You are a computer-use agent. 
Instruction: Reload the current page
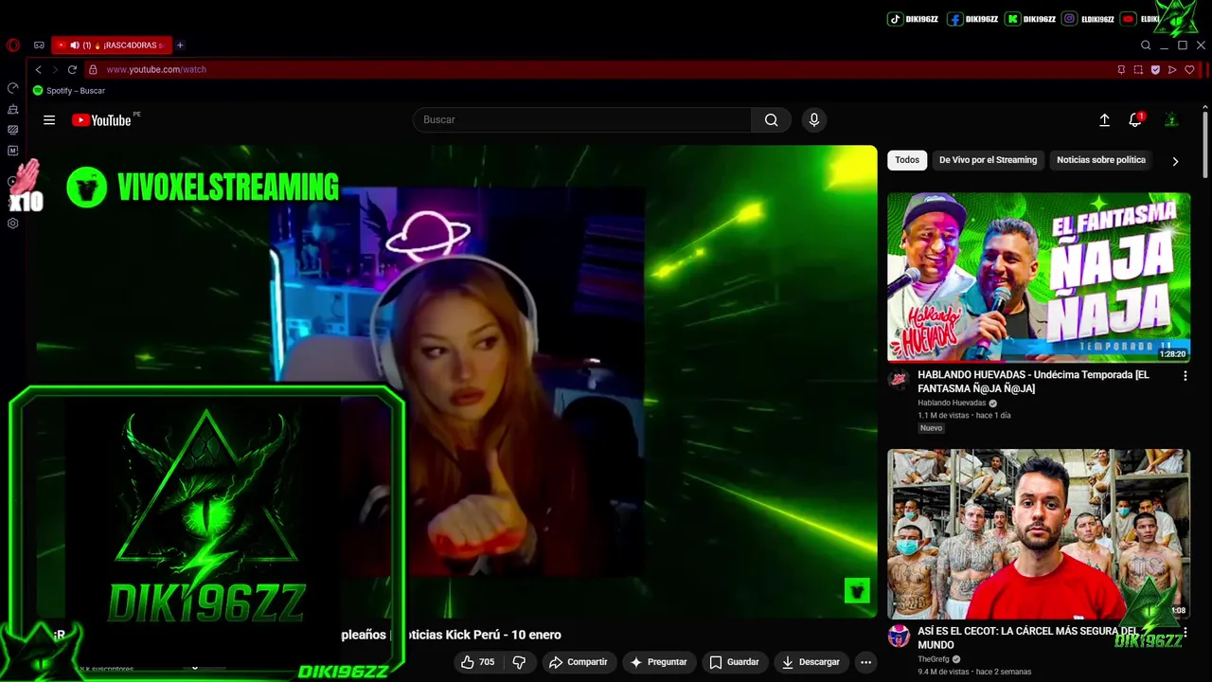[72, 69]
